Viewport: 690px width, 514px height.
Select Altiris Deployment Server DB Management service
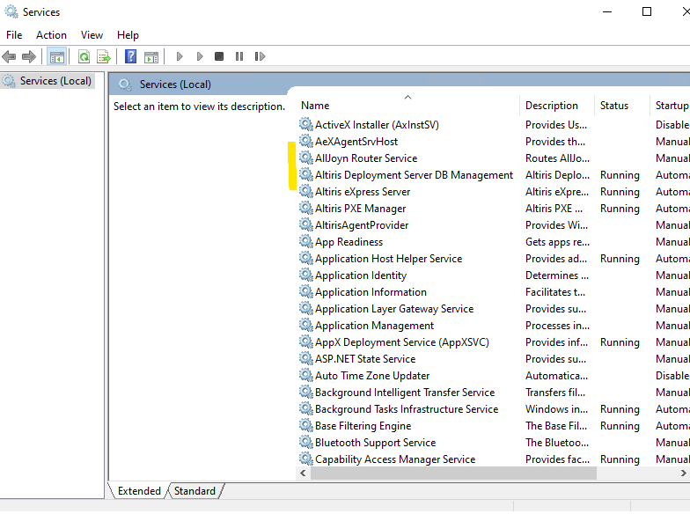[x=414, y=175]
